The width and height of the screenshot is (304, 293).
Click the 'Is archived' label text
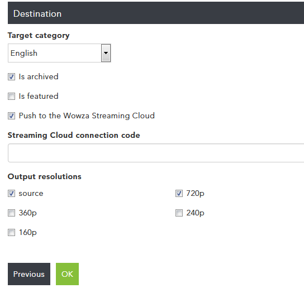(39, 76)
